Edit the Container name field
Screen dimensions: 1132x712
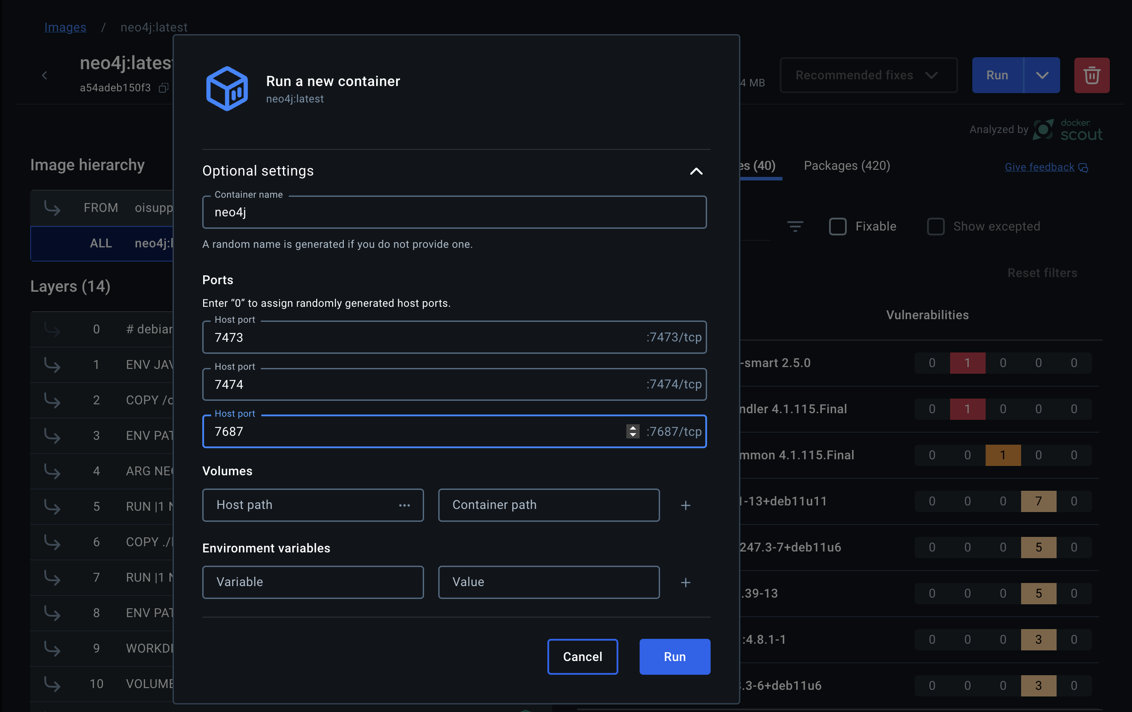click(x=454, y=212)
